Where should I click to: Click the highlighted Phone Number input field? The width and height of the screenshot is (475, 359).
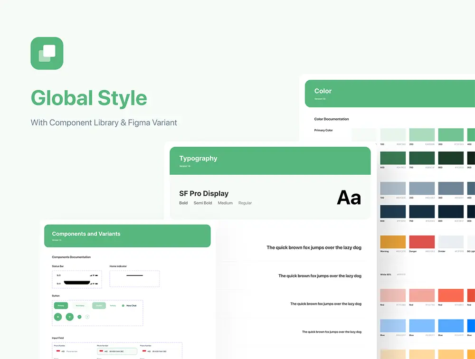[117, 351]
